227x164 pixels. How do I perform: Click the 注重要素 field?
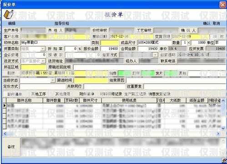pos(185,86)
